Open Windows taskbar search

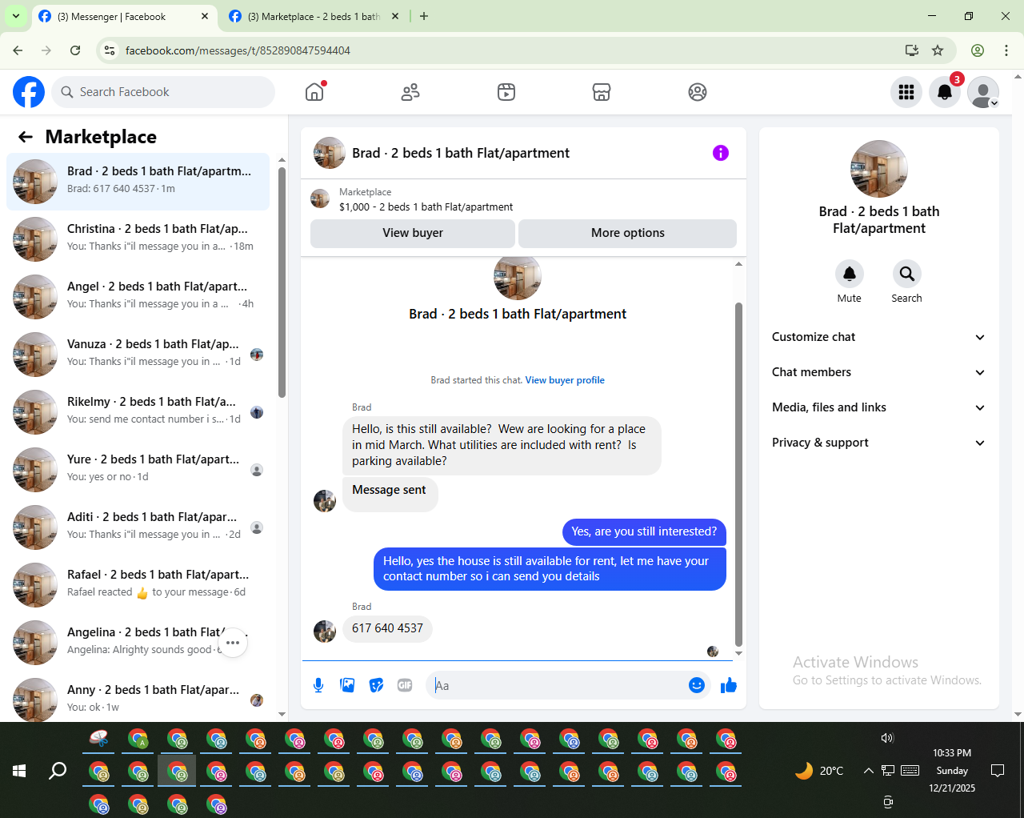pyautogui.click(x=58, y=771)
